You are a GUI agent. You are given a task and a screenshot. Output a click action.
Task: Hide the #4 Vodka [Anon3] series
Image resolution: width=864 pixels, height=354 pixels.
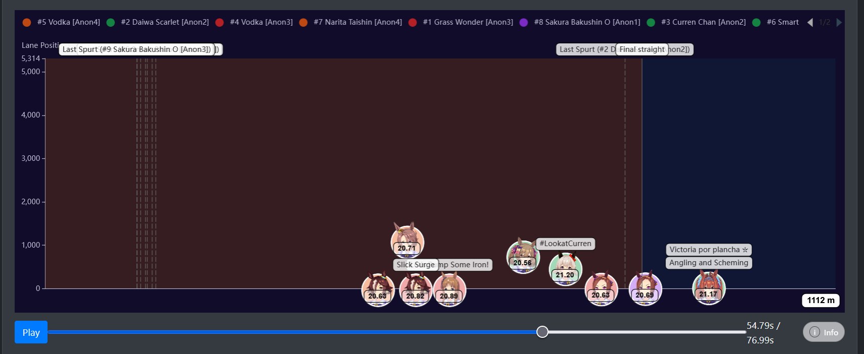[x=254, y=22]
